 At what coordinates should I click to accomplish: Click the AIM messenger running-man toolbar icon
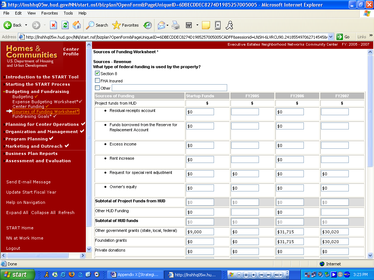pyautogui.click(x=229, y=25)
